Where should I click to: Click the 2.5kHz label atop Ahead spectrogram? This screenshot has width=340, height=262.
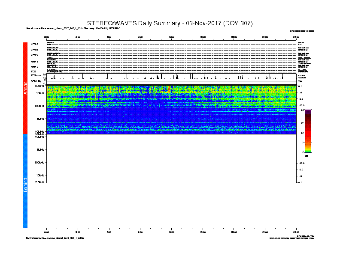pyautogui.click(x=39, y=86)
